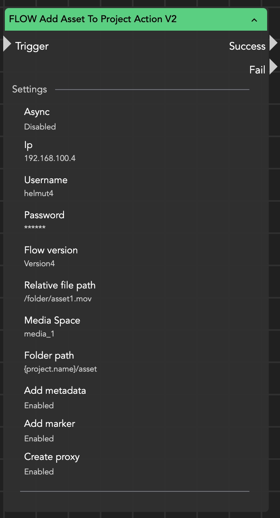Toggle the Async Disabled setting

coord(40,127)
